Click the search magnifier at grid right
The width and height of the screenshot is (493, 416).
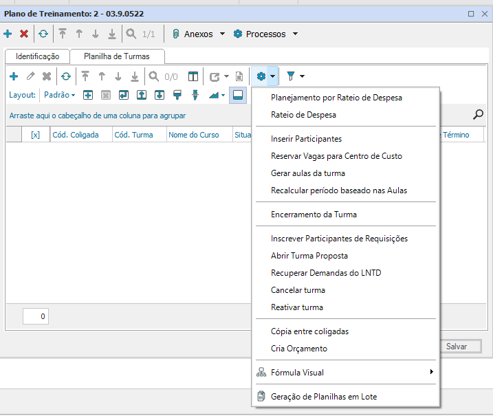(478, 115)
